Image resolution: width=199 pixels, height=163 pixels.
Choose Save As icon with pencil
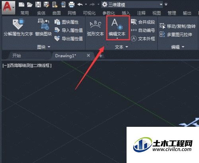pyautogui.click(x=47, y=5)
